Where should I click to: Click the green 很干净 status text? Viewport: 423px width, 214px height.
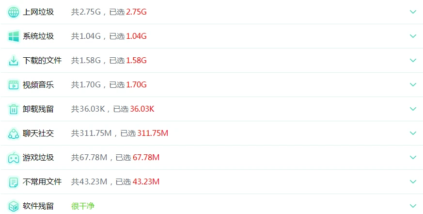click(83, 206)
